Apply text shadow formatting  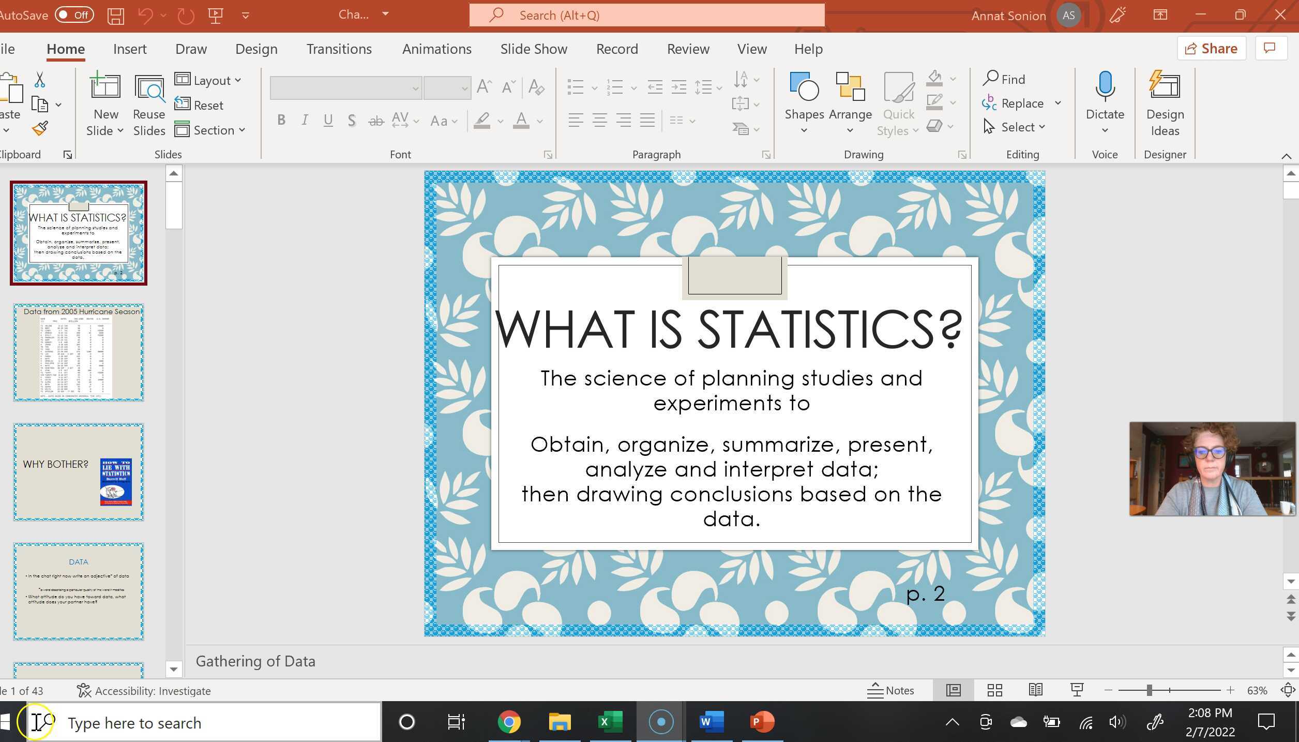[x=351, y=120]
